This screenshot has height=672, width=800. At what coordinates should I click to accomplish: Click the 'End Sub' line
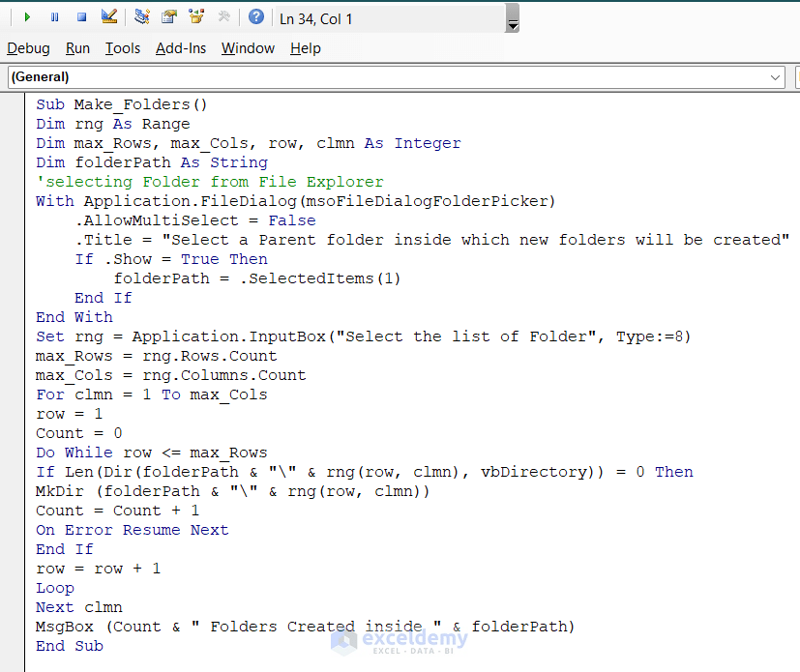point(70,647)
